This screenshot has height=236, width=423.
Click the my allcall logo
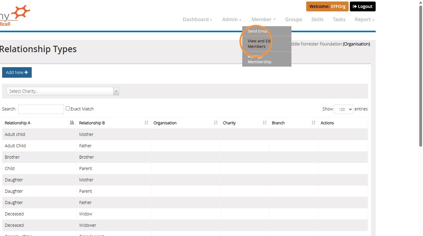coord(15,15)
